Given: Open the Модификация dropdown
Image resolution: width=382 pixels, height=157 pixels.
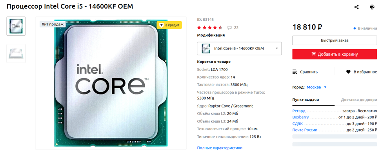Looking at the screenshot, I should (239, 49).
